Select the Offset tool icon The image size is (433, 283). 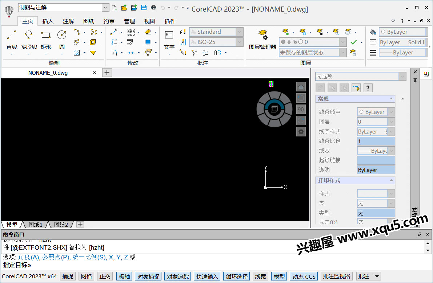[130, 42]
